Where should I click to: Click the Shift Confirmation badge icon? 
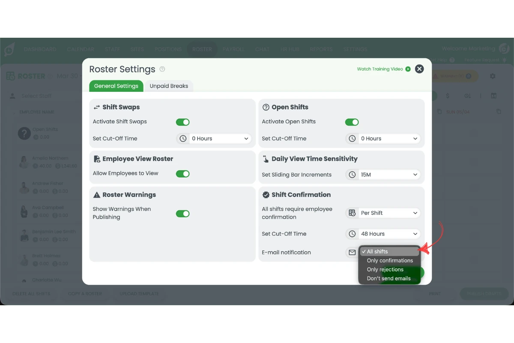point(266,195)
